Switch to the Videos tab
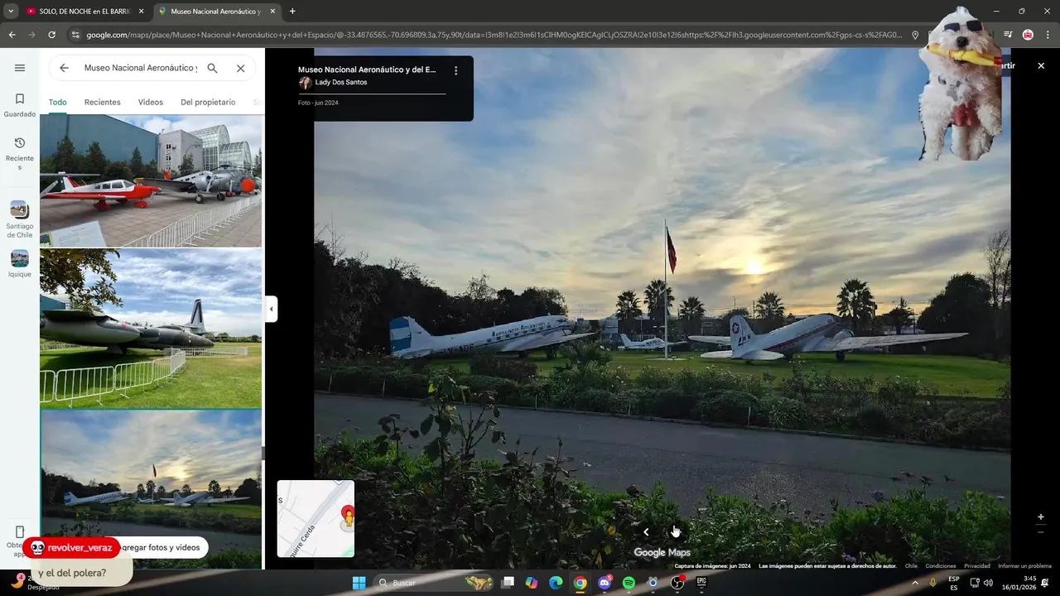The height and width of the screenshot is (596, 1060). point(151,102)
